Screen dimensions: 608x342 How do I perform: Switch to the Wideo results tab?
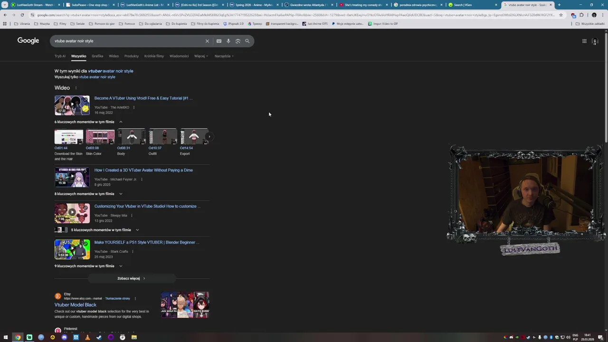114,56
